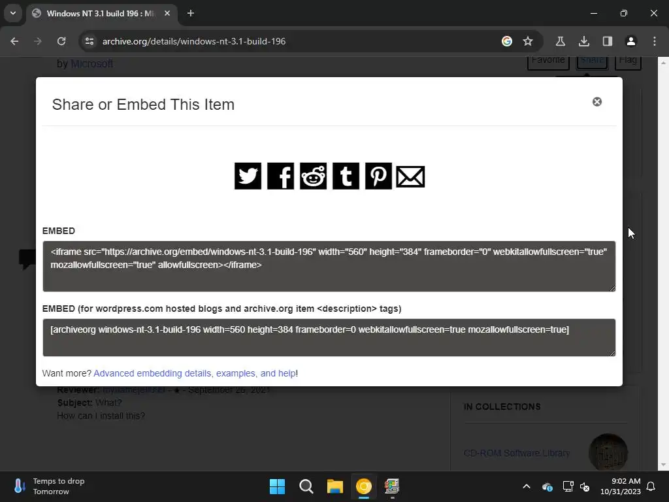Open the rightmost pinned taskbar app
The height and width of the screenshot is (502, 669).
tap(392, 486)
